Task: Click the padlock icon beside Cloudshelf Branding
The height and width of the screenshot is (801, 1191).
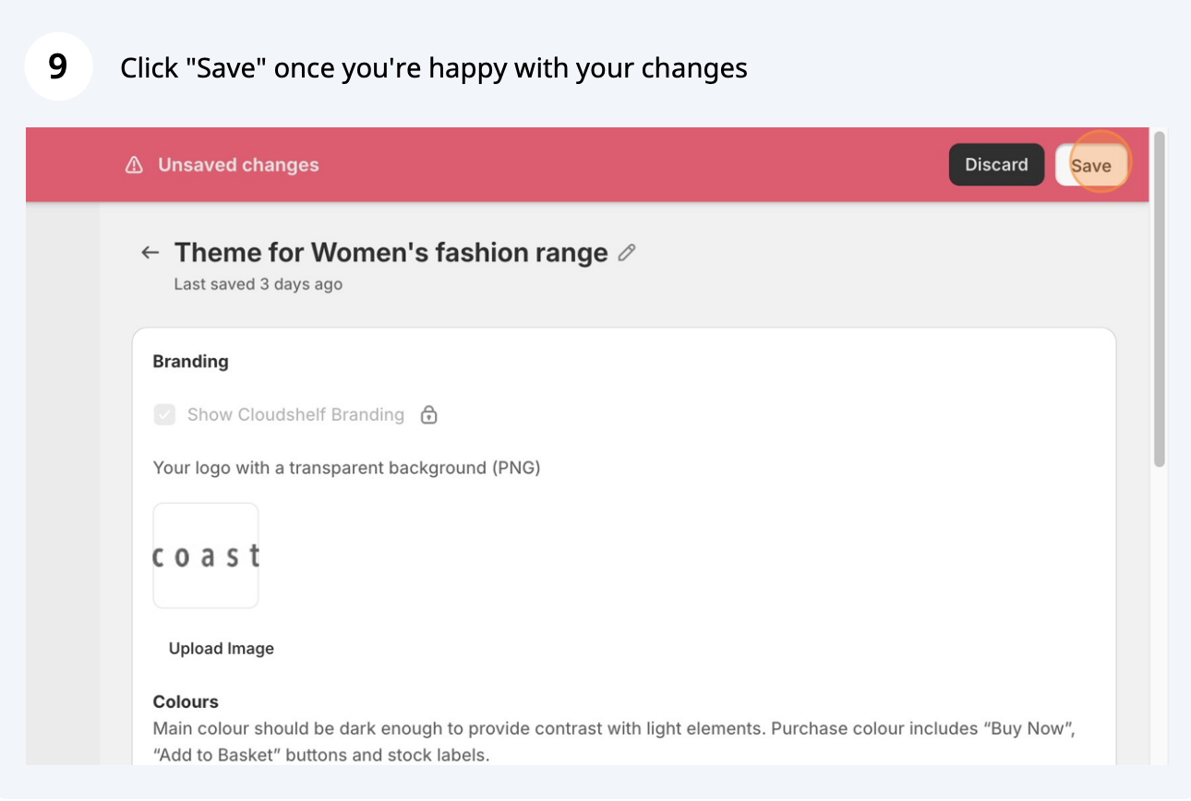Action: pyautogui.click(x=428, y=415)
